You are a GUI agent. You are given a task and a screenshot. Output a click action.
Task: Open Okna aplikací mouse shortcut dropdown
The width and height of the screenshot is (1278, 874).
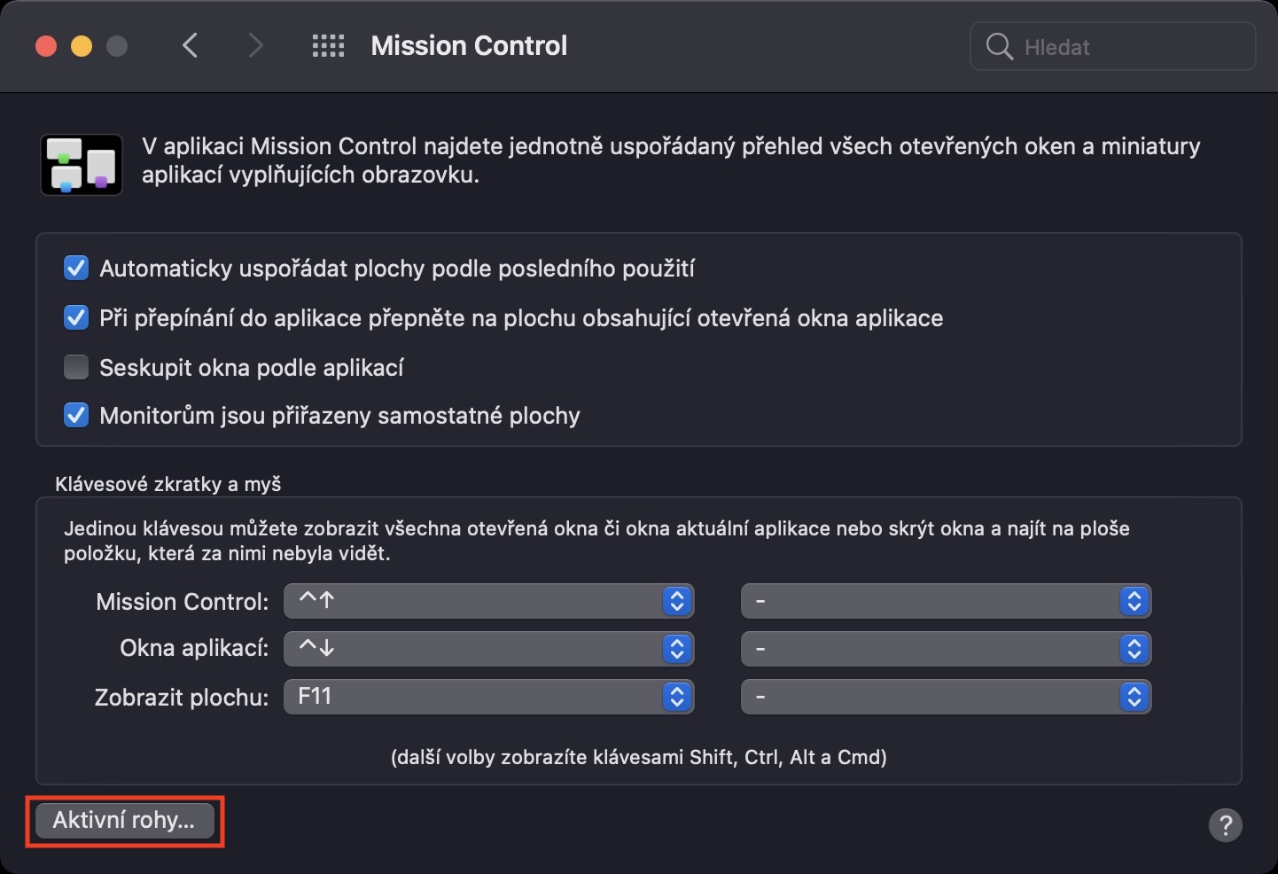click(946, 649)
